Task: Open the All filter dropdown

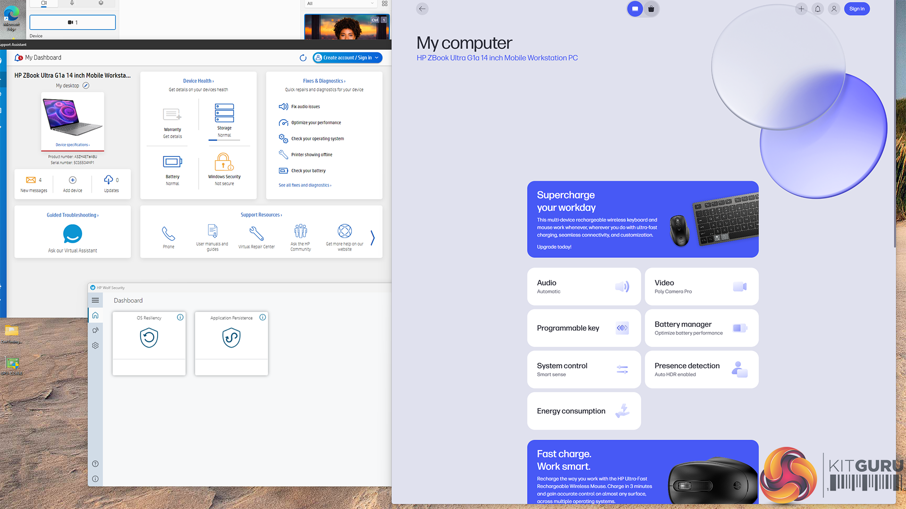Action: click(x=340, y=4)
